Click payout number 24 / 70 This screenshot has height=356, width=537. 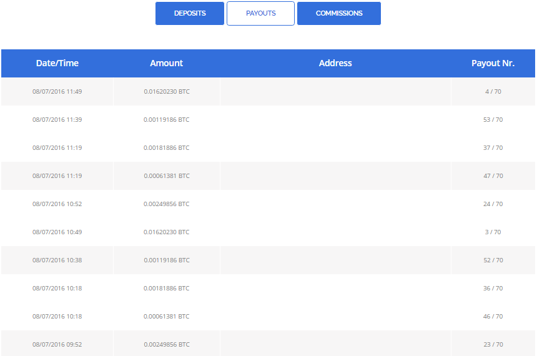(493, 204)
